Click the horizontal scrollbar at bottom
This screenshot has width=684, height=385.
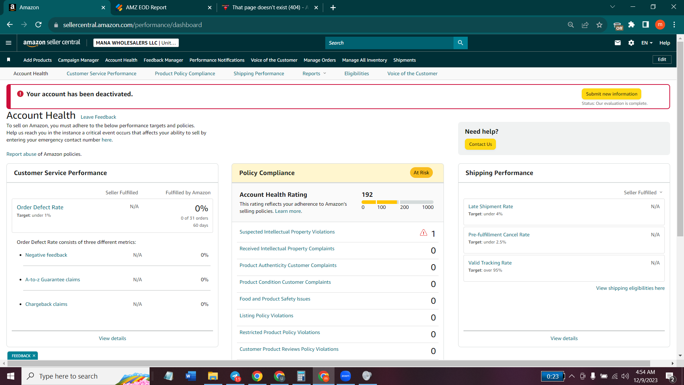coord(328,363)
